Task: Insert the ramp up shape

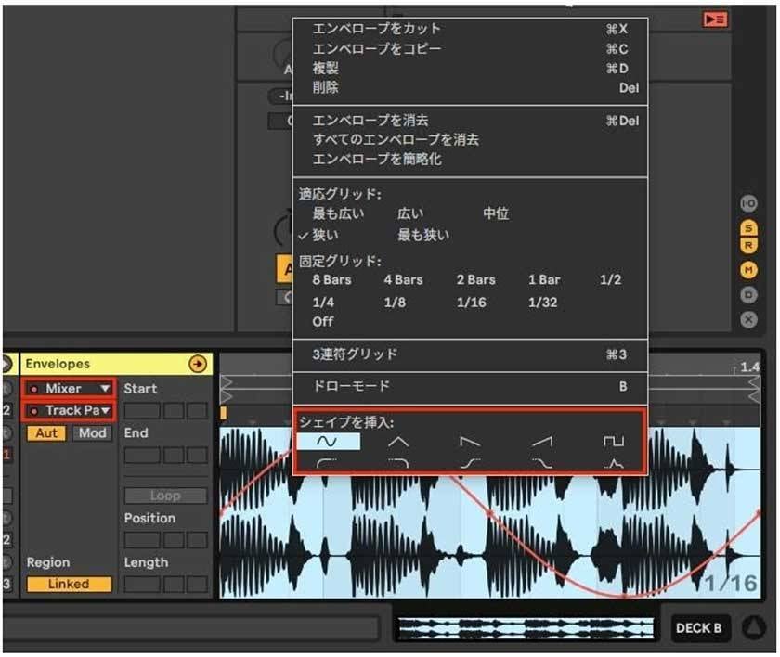Action: pyautogui.click(x=542, y=442)
